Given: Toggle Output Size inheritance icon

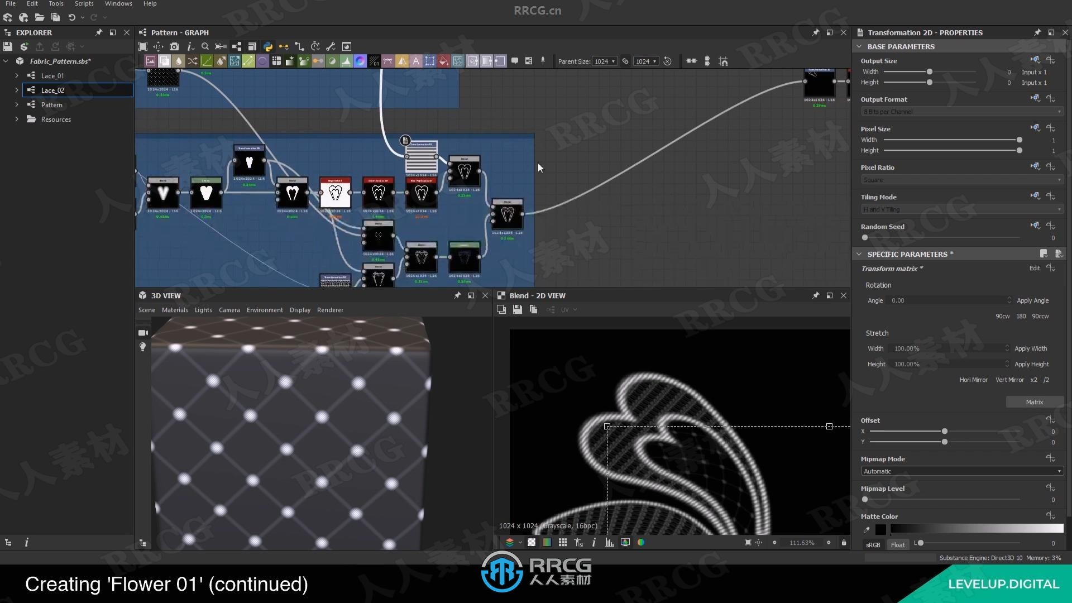Looking at the screenshot, I should point(1035,60).
